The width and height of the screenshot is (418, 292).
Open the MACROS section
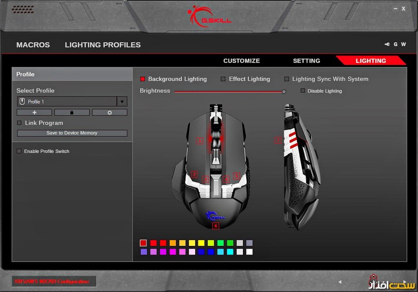coord(33,45)
